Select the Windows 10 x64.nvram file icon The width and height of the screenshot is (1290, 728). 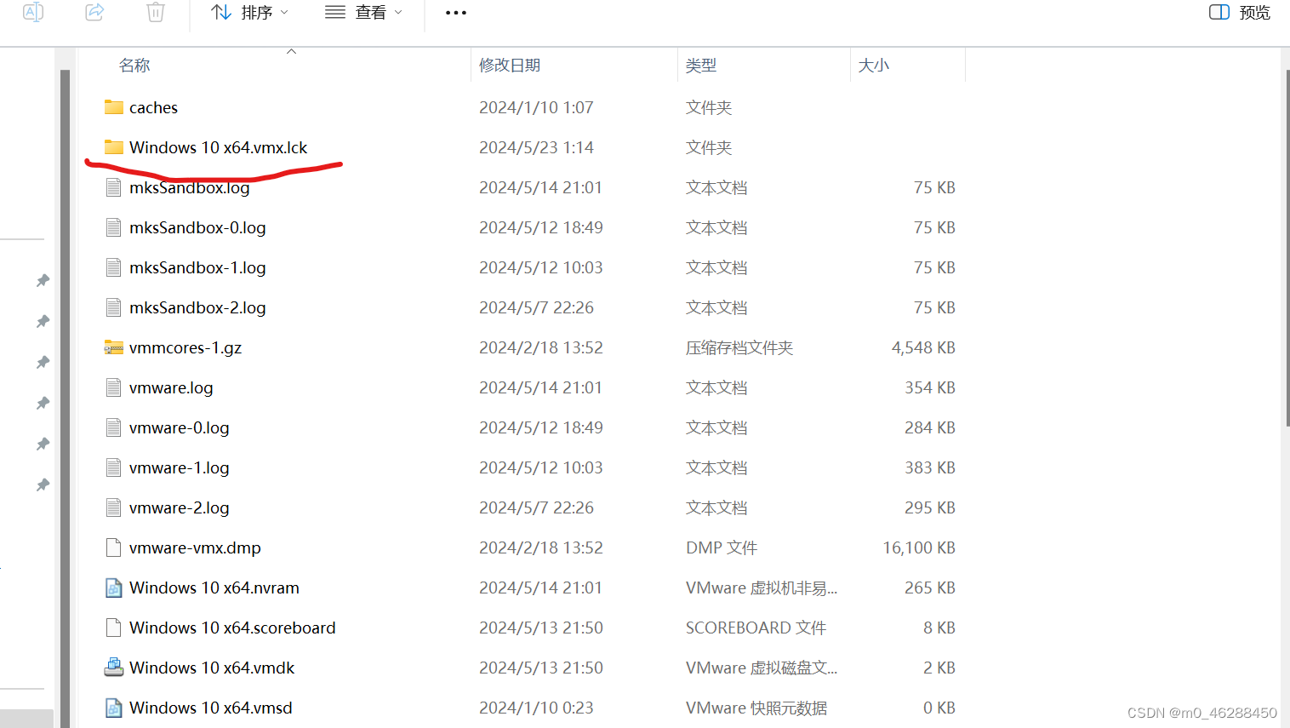pyautogui.click(x=114, y=588)
